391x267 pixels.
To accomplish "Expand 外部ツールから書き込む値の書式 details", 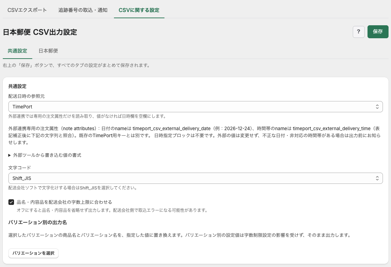I will (x=45, y=155).
